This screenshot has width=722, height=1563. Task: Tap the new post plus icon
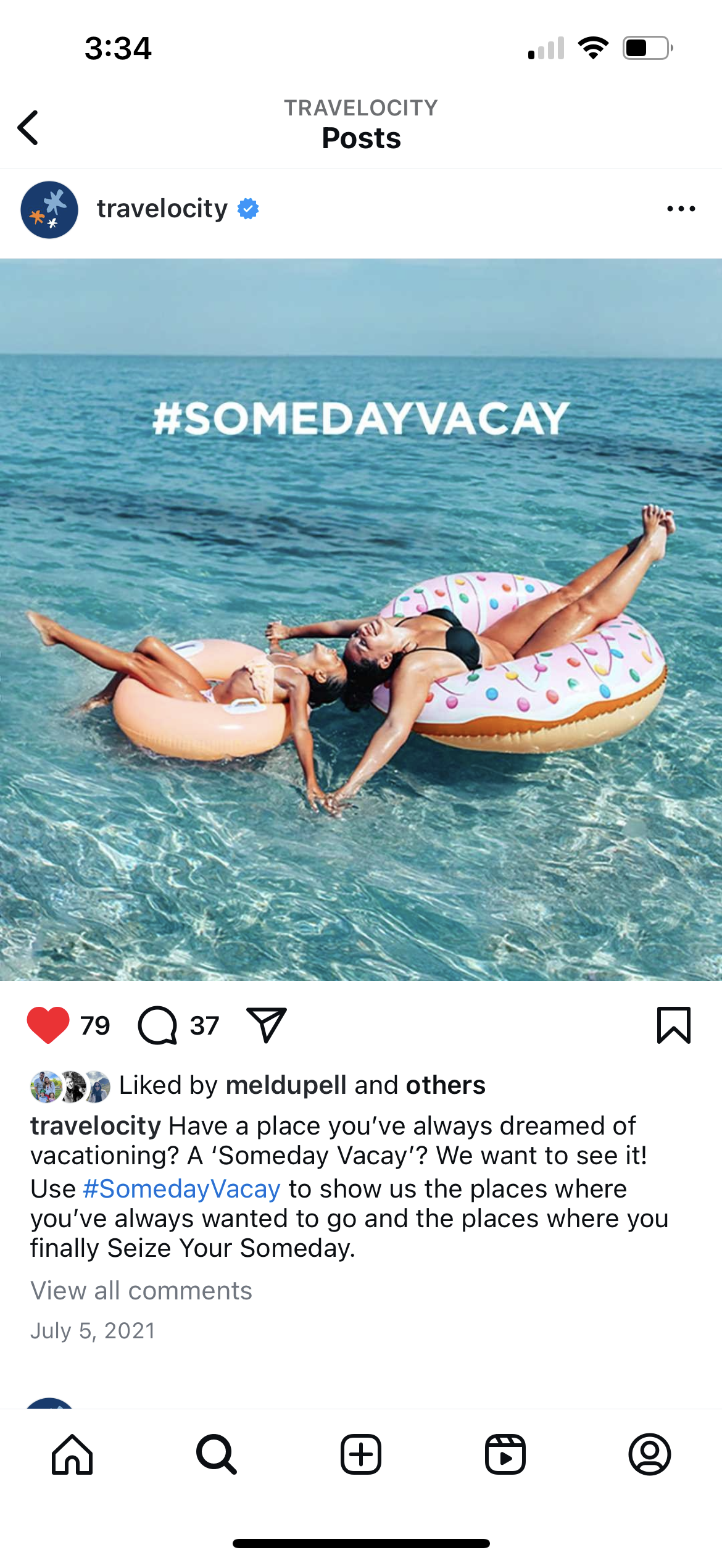click(x=361, y=1454)
